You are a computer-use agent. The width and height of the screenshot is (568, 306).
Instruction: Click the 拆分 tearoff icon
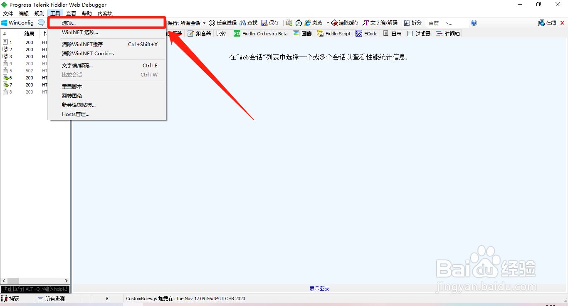[x=407, y=23]
